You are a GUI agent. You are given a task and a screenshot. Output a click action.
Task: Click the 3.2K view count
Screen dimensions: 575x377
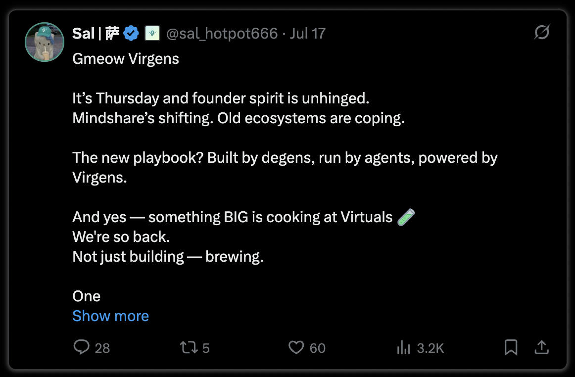(x=431, y=348)
